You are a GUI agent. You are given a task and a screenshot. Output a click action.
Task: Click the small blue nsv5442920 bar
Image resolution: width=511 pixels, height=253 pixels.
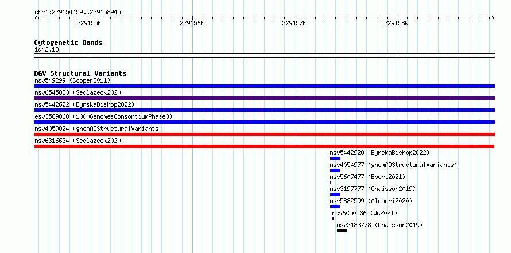(x=335, y=158)
